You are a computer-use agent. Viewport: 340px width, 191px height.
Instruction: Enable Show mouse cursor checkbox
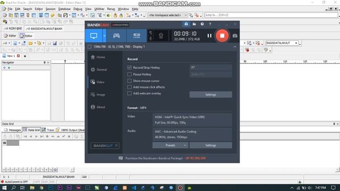[130, 81]
